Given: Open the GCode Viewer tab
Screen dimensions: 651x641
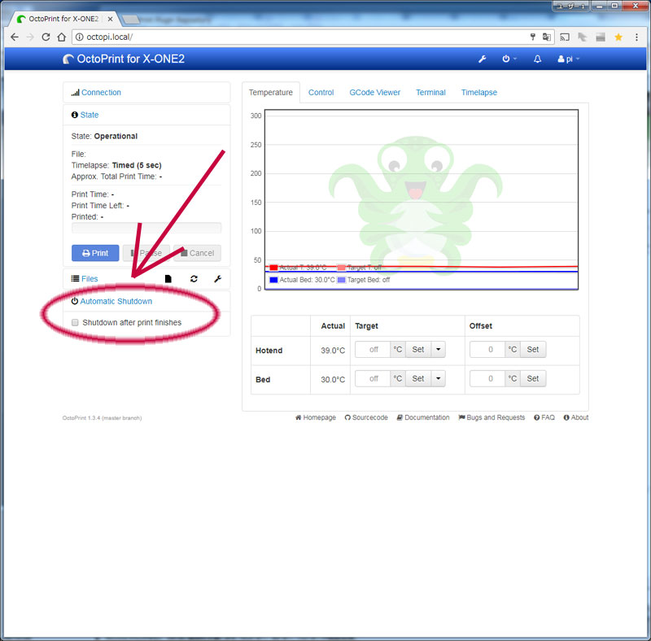Looking at the screenshot, I should point(375,92).
